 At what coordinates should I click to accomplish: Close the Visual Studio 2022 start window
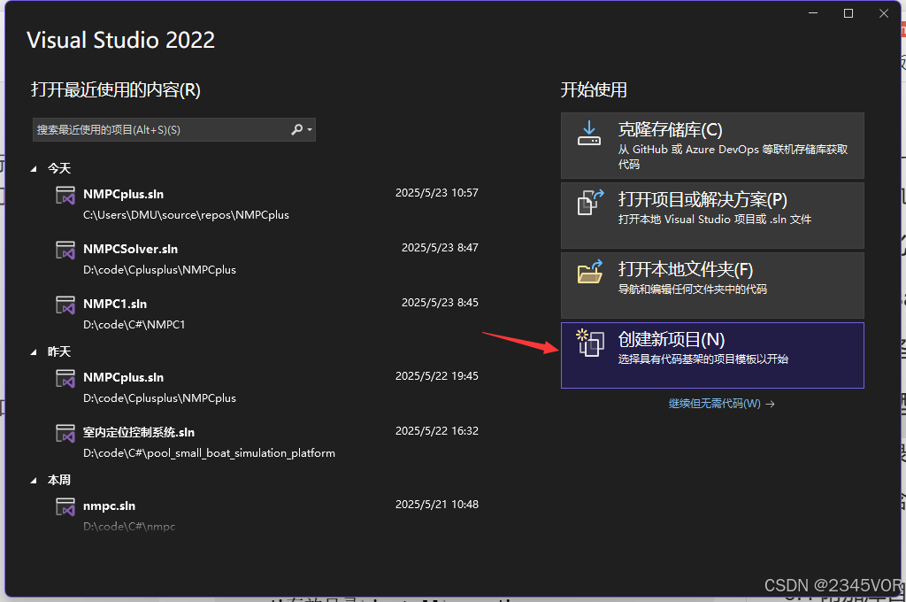click(884, 13)
